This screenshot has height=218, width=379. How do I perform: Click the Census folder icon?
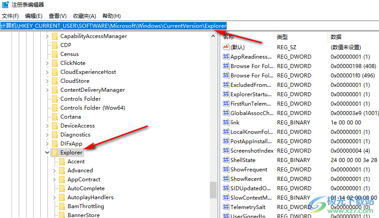tap(55, 54)
